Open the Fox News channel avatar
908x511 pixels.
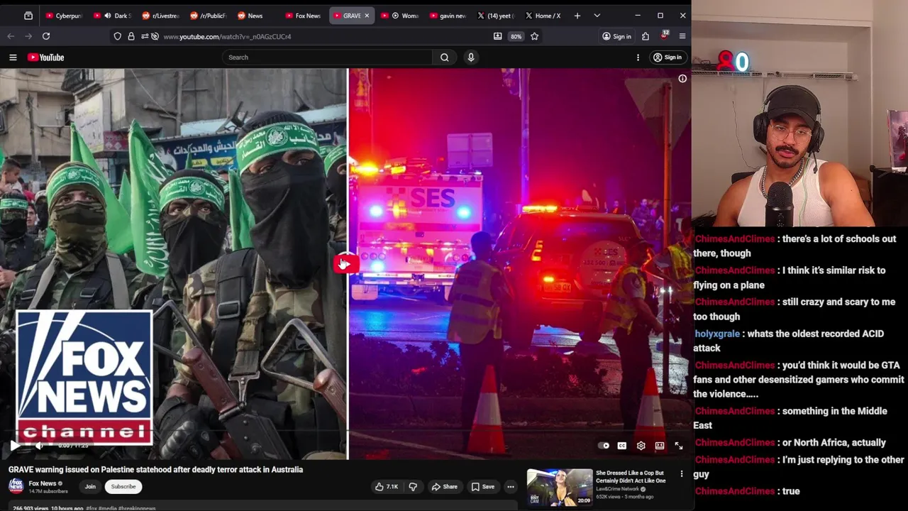coord(16,486)
